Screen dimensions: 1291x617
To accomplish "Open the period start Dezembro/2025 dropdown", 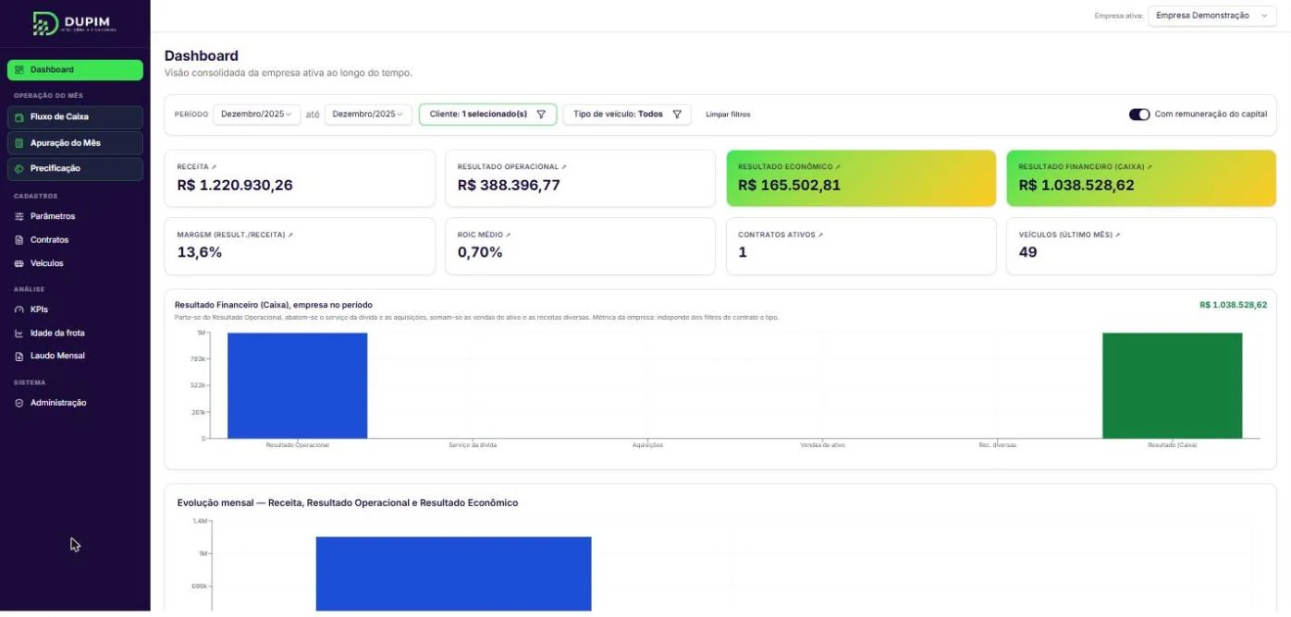I will tap(256, 115).
